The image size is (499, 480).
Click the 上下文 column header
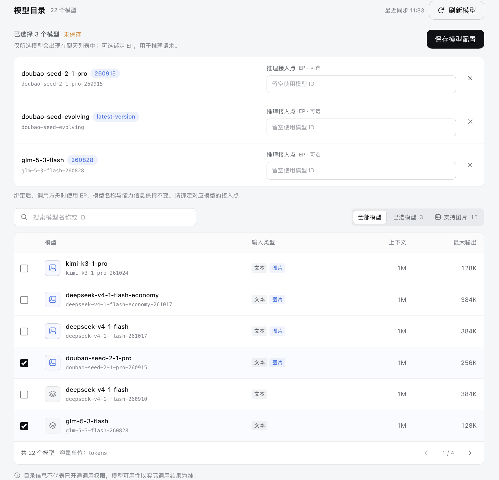[x=397, y=242]
